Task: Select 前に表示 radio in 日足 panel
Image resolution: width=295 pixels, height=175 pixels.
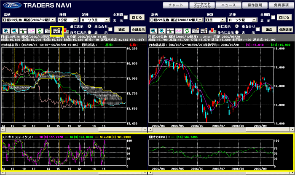Action: click(237, 26)
